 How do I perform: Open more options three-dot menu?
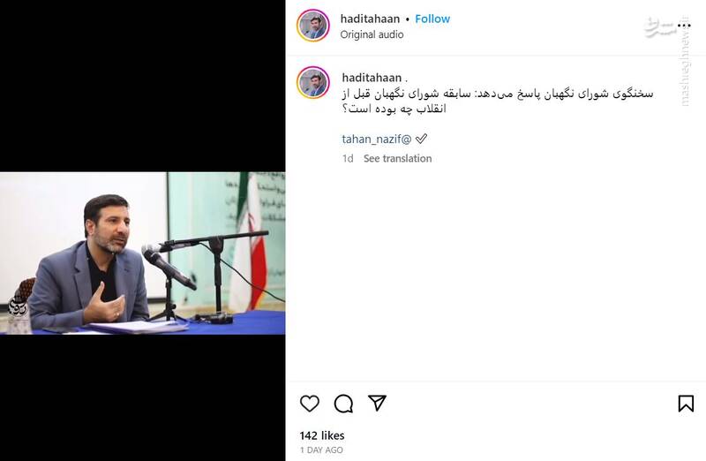pyautogui.click(x=683, y=26)
